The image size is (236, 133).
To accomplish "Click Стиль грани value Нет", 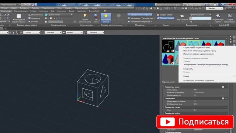I will tap(195, 90).
